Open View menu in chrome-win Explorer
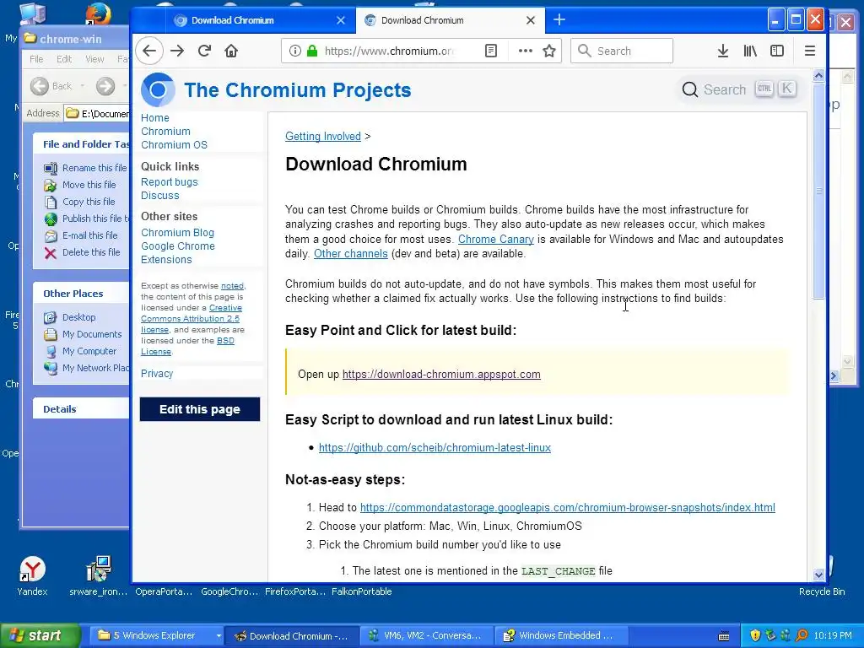864x648 pixels. point(94,59)
